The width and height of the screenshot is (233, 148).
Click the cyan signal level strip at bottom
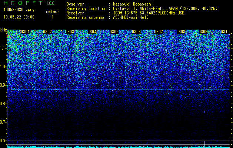[119, 147]
